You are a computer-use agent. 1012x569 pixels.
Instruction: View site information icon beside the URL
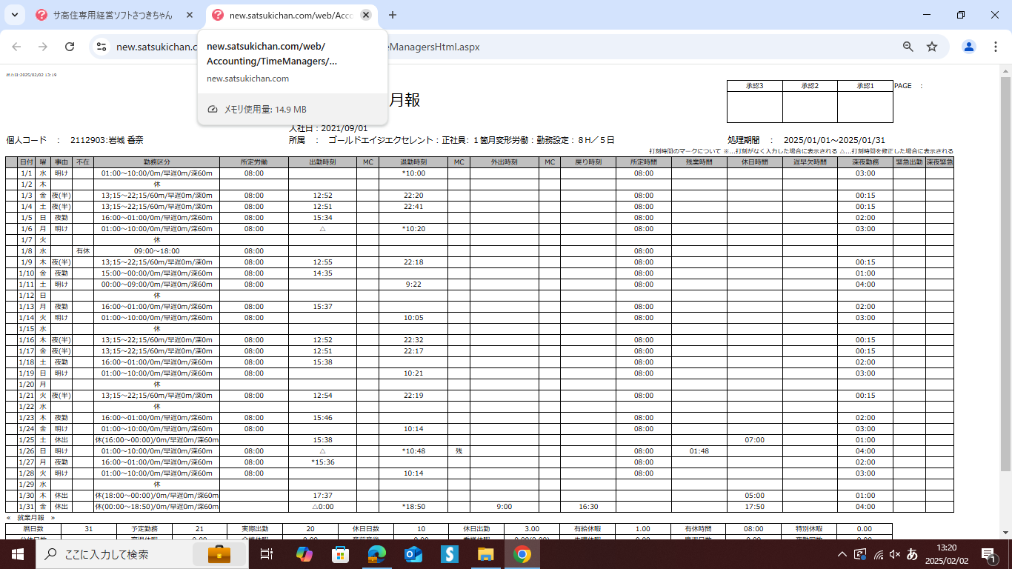(x=101, y=47)
